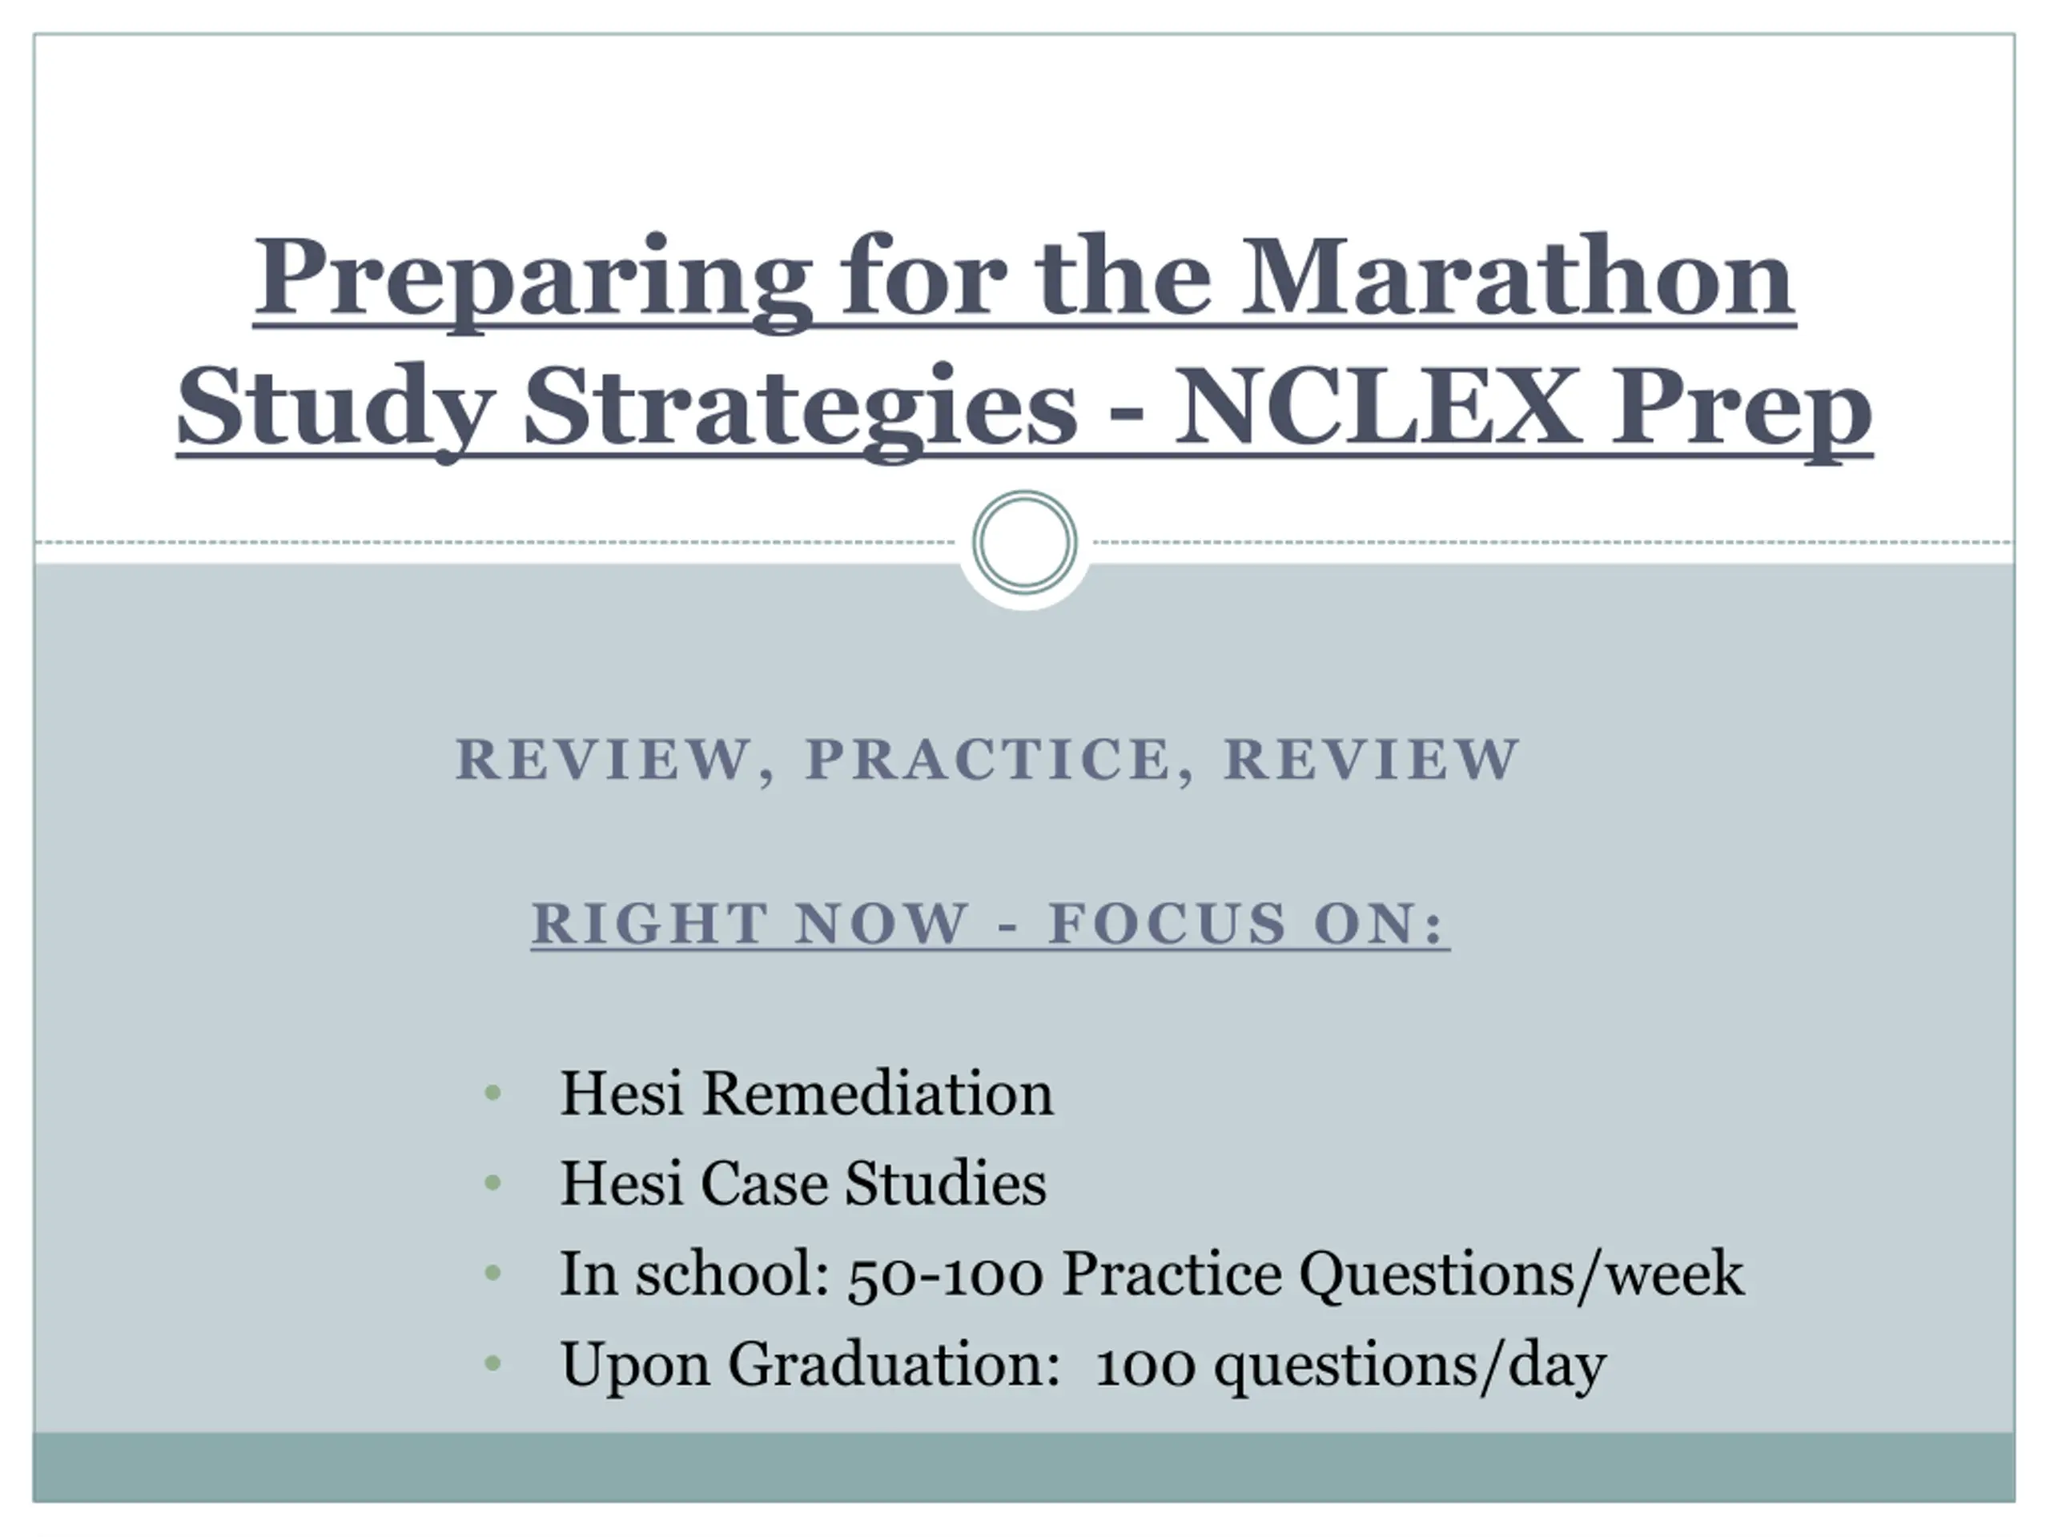Click the circle ornament on the divider
Viewport: 2050px width, 1537px height.
[1024, 542]
